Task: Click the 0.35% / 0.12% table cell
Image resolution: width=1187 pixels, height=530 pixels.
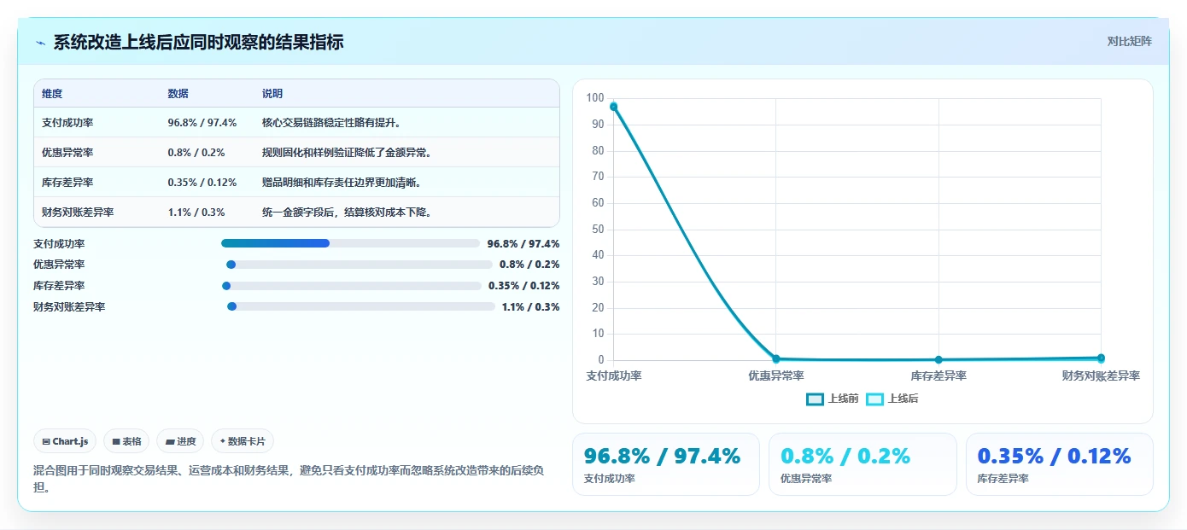Action: (x=202, y=183)
